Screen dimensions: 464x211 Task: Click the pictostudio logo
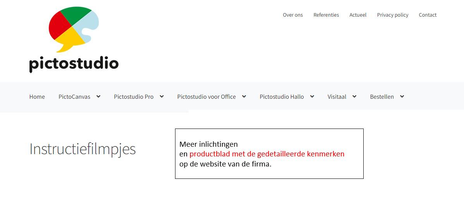[74, 39]
